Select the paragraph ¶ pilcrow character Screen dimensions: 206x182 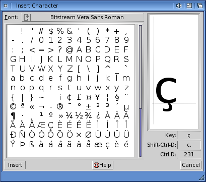[13, 116]
